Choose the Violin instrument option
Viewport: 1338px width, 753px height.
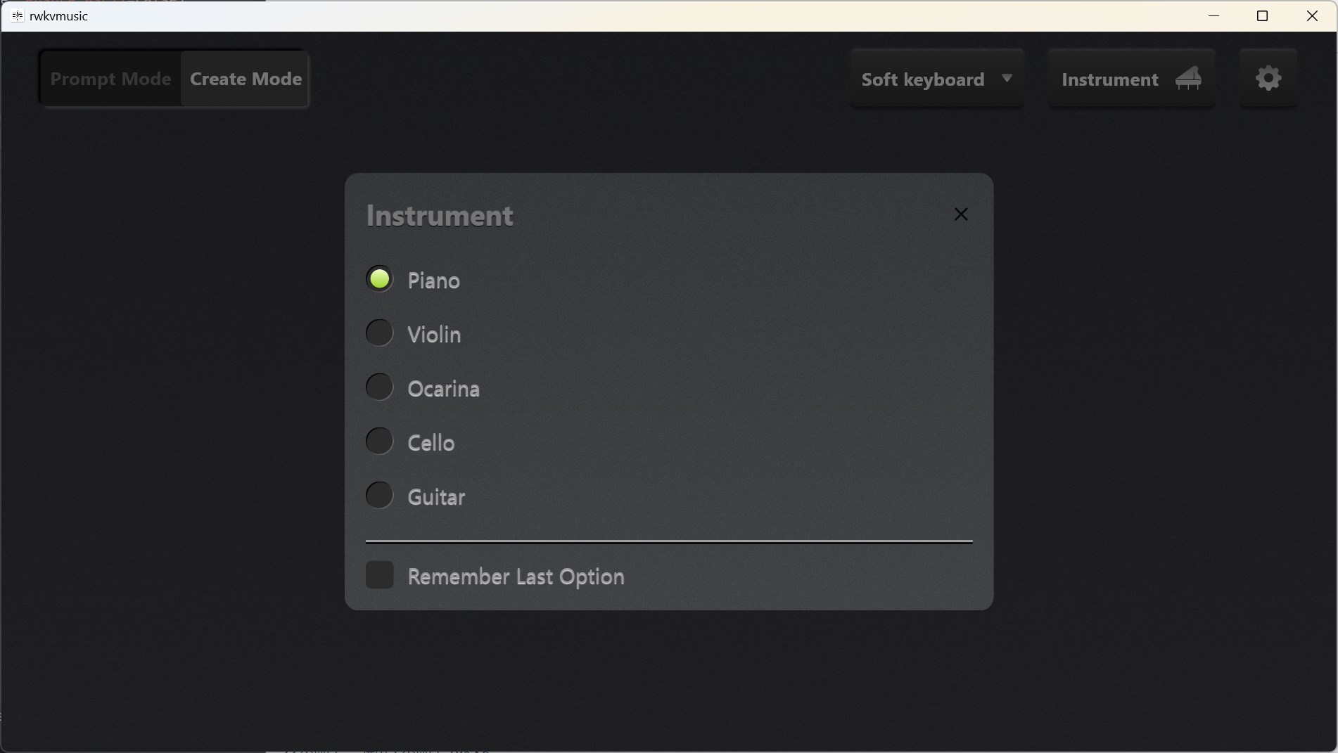pos(379,333)
